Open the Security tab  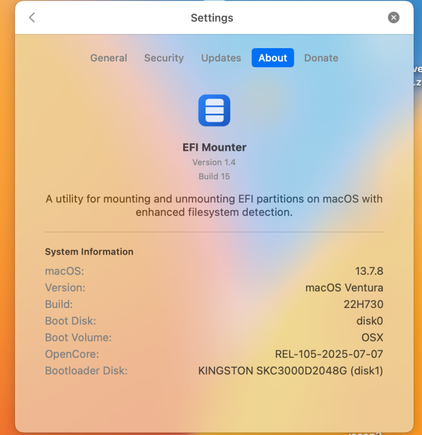click(164, 57)
